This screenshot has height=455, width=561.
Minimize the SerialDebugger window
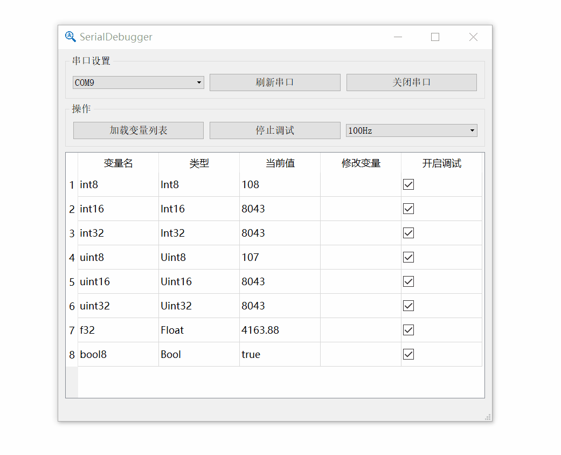click(398, 37)
